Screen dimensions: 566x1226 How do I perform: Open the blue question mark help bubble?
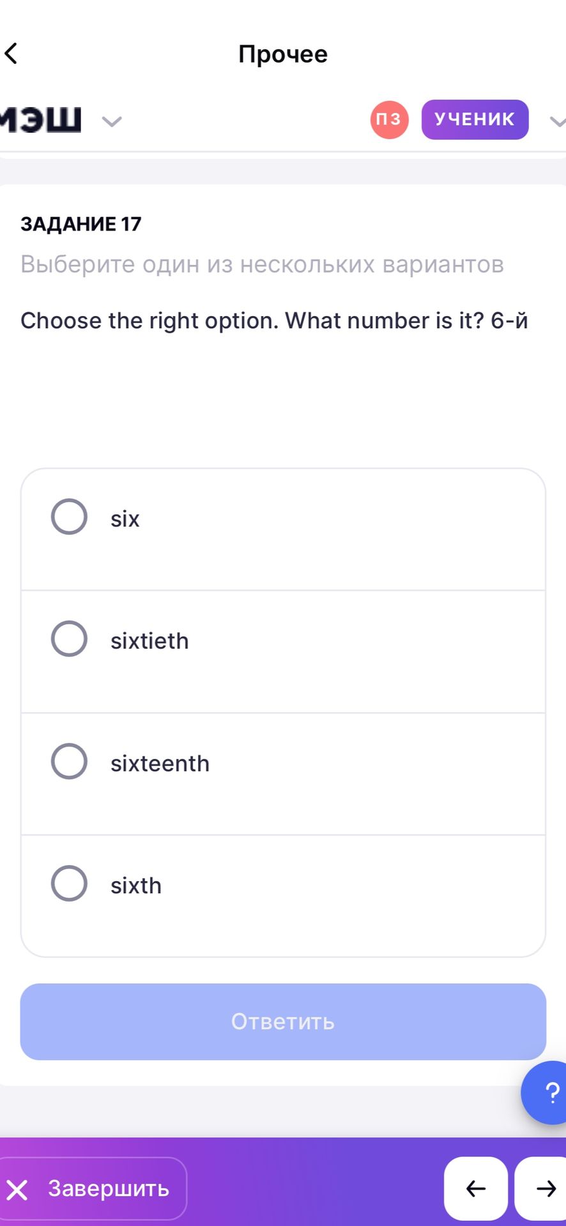pyautogui.click(x=544, y=1093)
